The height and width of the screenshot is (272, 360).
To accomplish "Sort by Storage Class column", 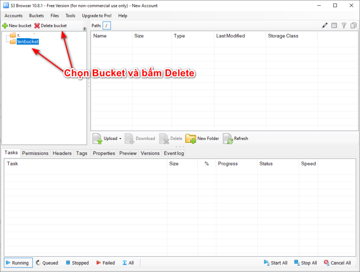I will coord(291,36).
